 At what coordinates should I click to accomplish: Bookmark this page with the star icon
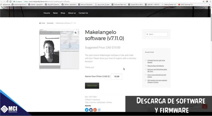click(x=203, y=1)
